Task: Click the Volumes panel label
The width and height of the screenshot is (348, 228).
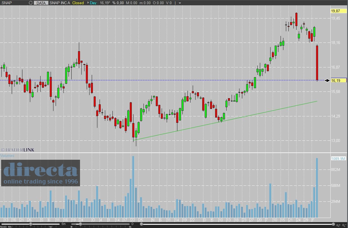Action: pyautogui.click(x=7, y=156)
